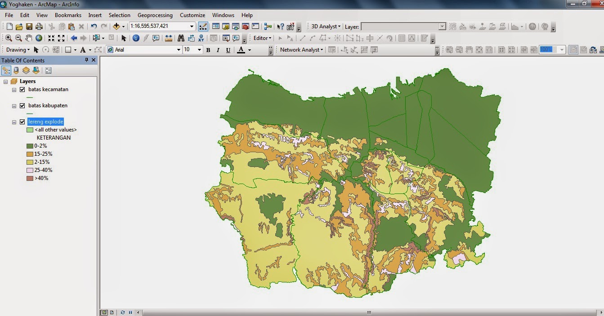Save the map document
The width and height of the screenshot is (604, 316).
[x=29, y=26]
